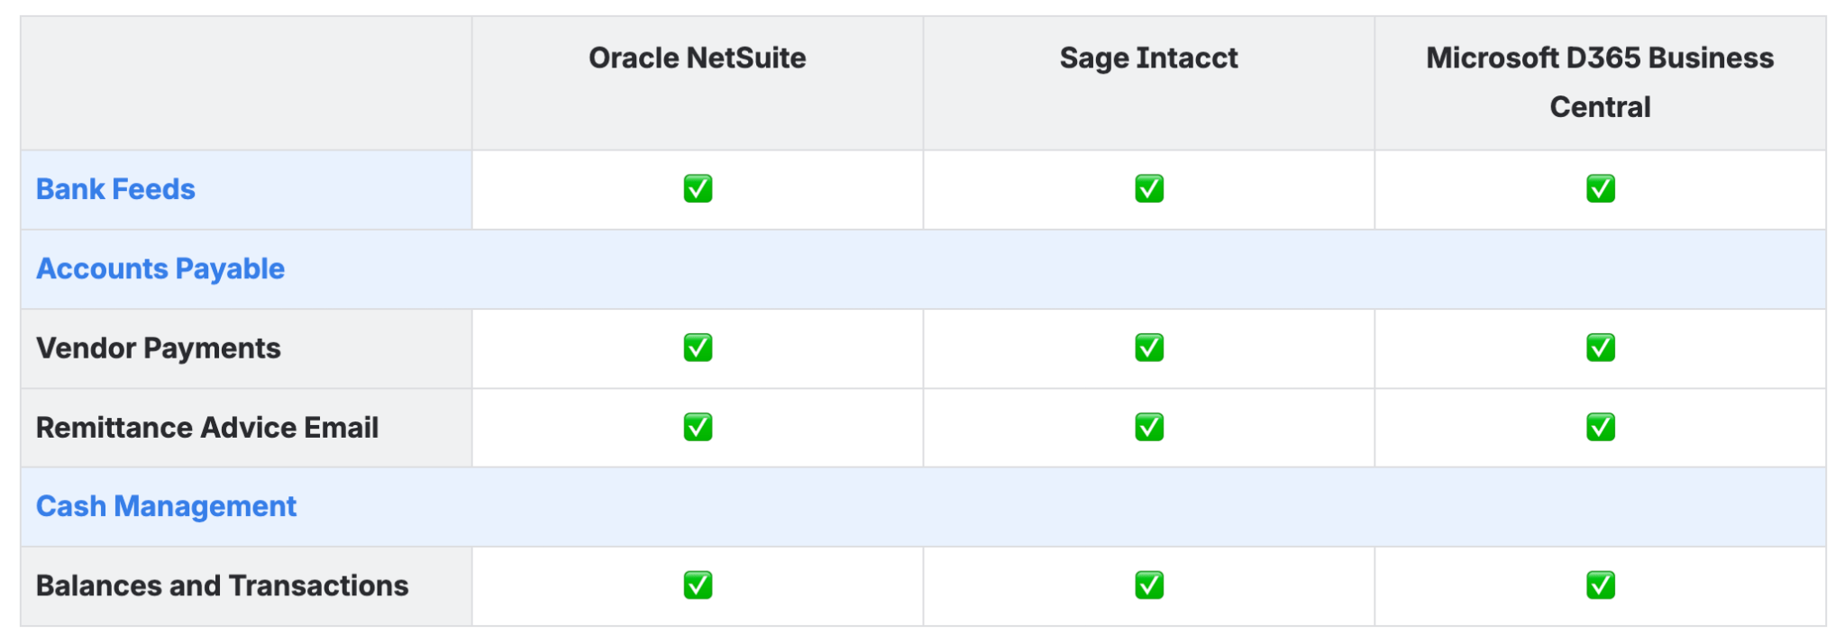Click Microsoft D365 Business Central header
The image size is (1845, 643).
[x=1600, y=81]
